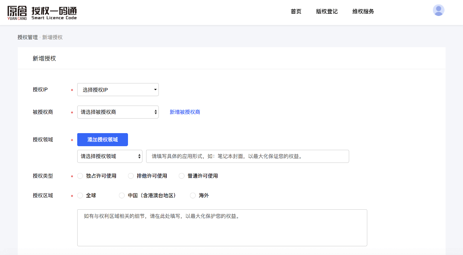
Task: Click the 新增授权 breadcrumb item
Action: 52,37
